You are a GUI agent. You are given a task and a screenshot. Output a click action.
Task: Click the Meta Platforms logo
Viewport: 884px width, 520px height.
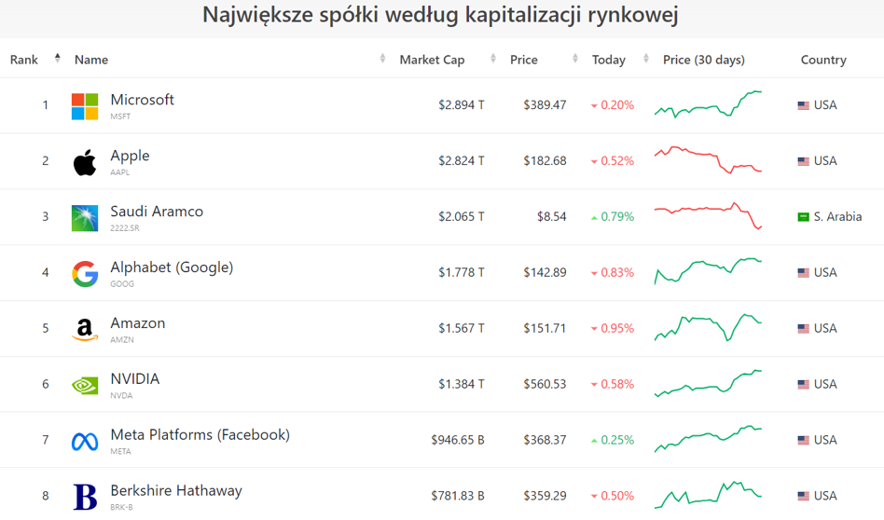click(x=85, y=441)
